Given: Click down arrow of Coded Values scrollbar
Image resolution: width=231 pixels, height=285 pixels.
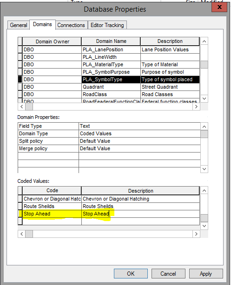Looking at the screenshot, I should [x=204, y=226].
